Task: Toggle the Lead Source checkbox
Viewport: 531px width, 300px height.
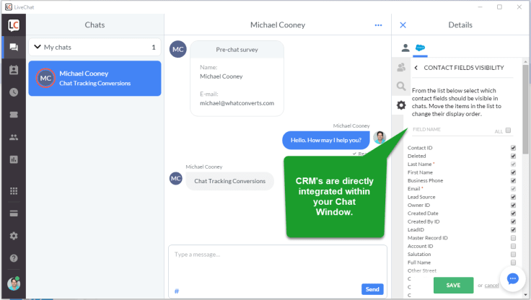Action: point(513,197)
